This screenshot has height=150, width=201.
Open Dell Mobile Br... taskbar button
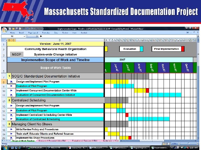pos(36,148)
